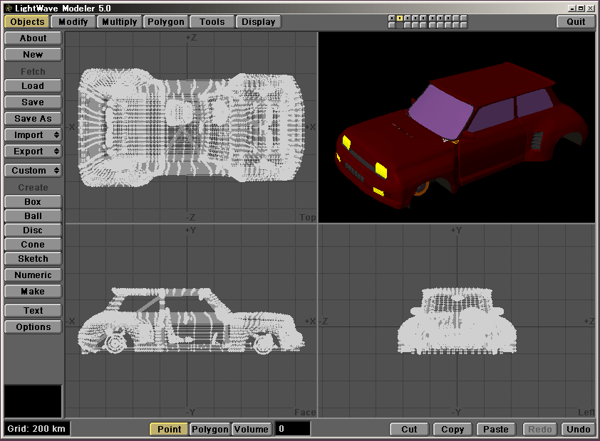Screen dimensions: 600x441
Task: Select the first foreground layer button
Action: point(392,18)
